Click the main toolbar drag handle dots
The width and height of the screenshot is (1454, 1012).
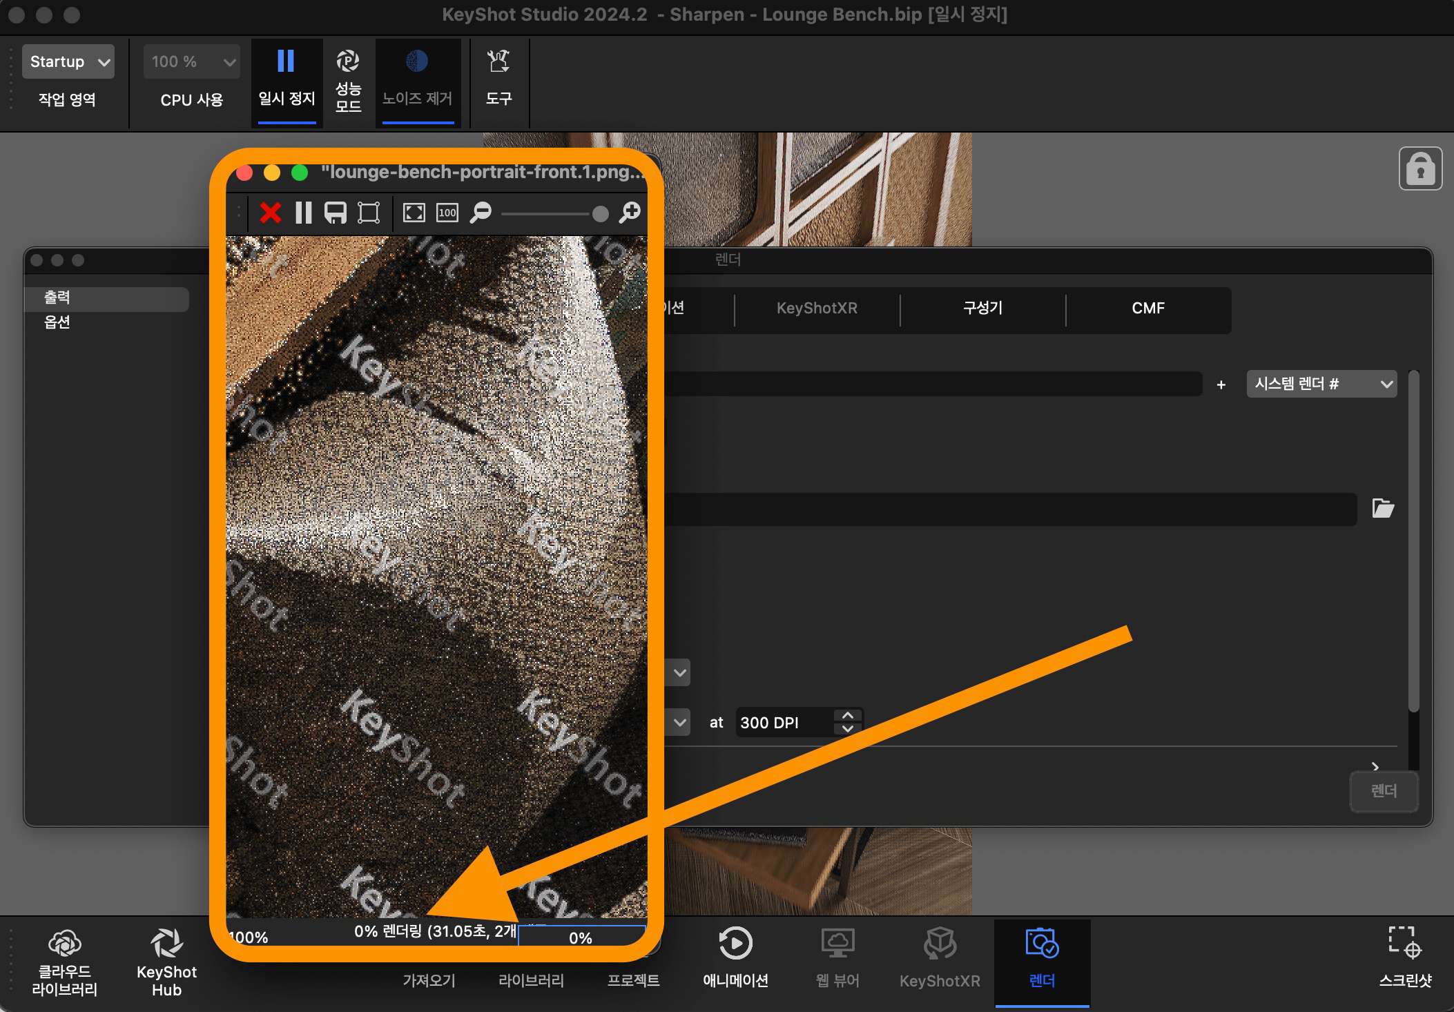[x=11, y=79]
